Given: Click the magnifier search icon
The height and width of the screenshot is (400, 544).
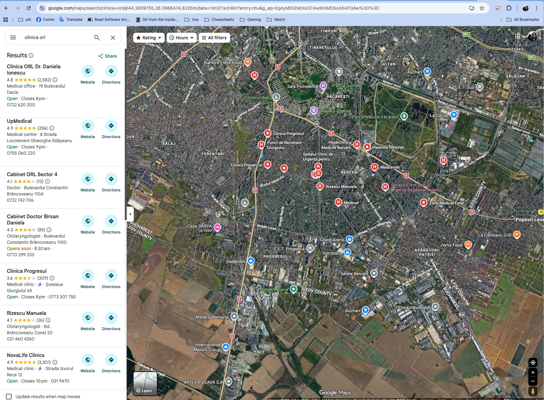Looking at the screenshot, I should (x=97, y=37).
